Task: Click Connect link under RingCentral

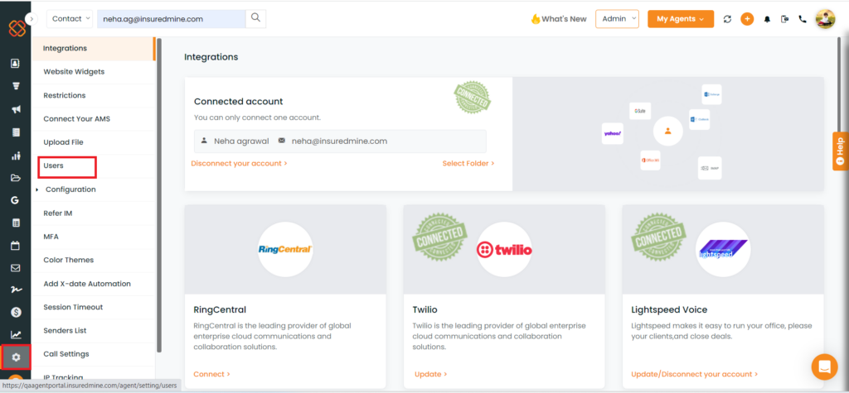Action: (x=211, y=374)
